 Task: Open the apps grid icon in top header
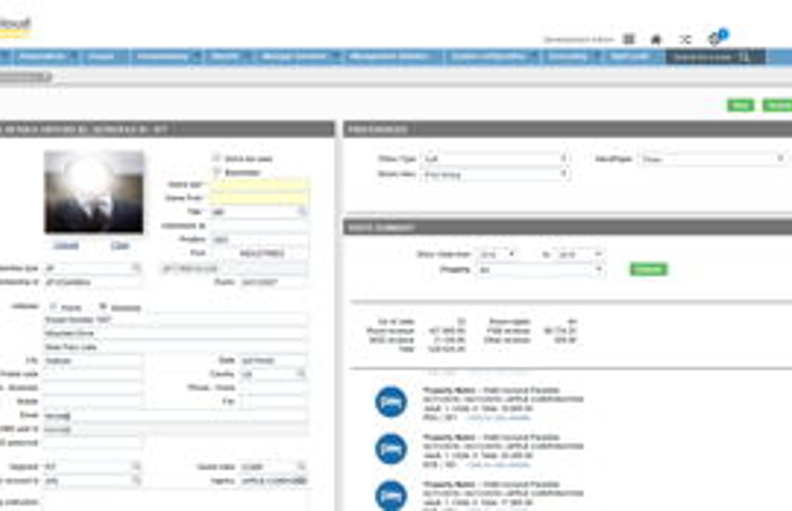[x=629, y=39]
